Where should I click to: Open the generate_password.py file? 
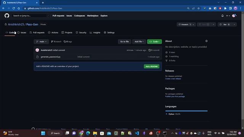click(51, 57)
